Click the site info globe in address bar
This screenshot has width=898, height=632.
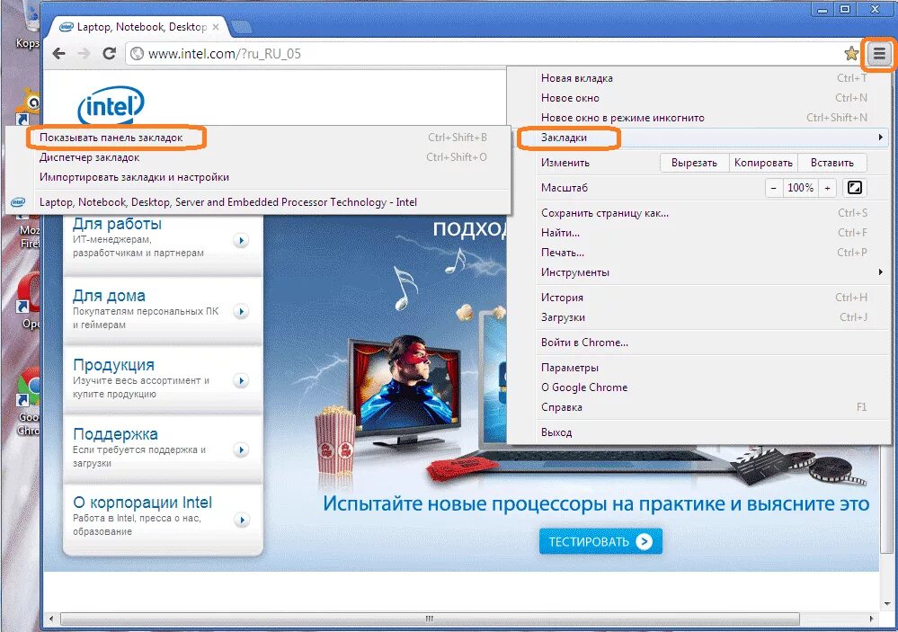(x=137, y=54)
